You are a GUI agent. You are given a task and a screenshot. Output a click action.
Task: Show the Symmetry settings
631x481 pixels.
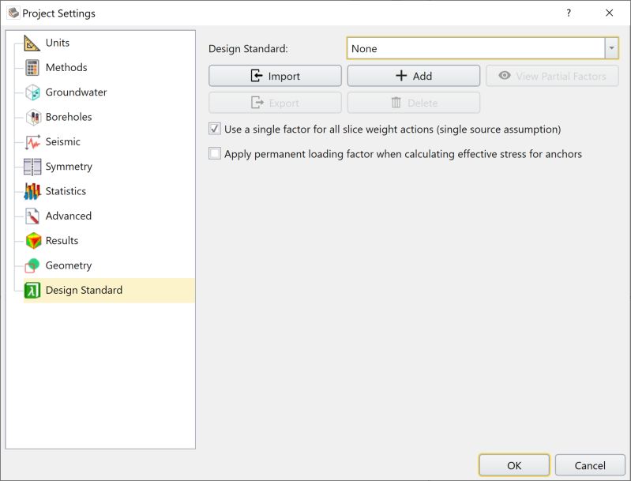[x=69, y=167]
